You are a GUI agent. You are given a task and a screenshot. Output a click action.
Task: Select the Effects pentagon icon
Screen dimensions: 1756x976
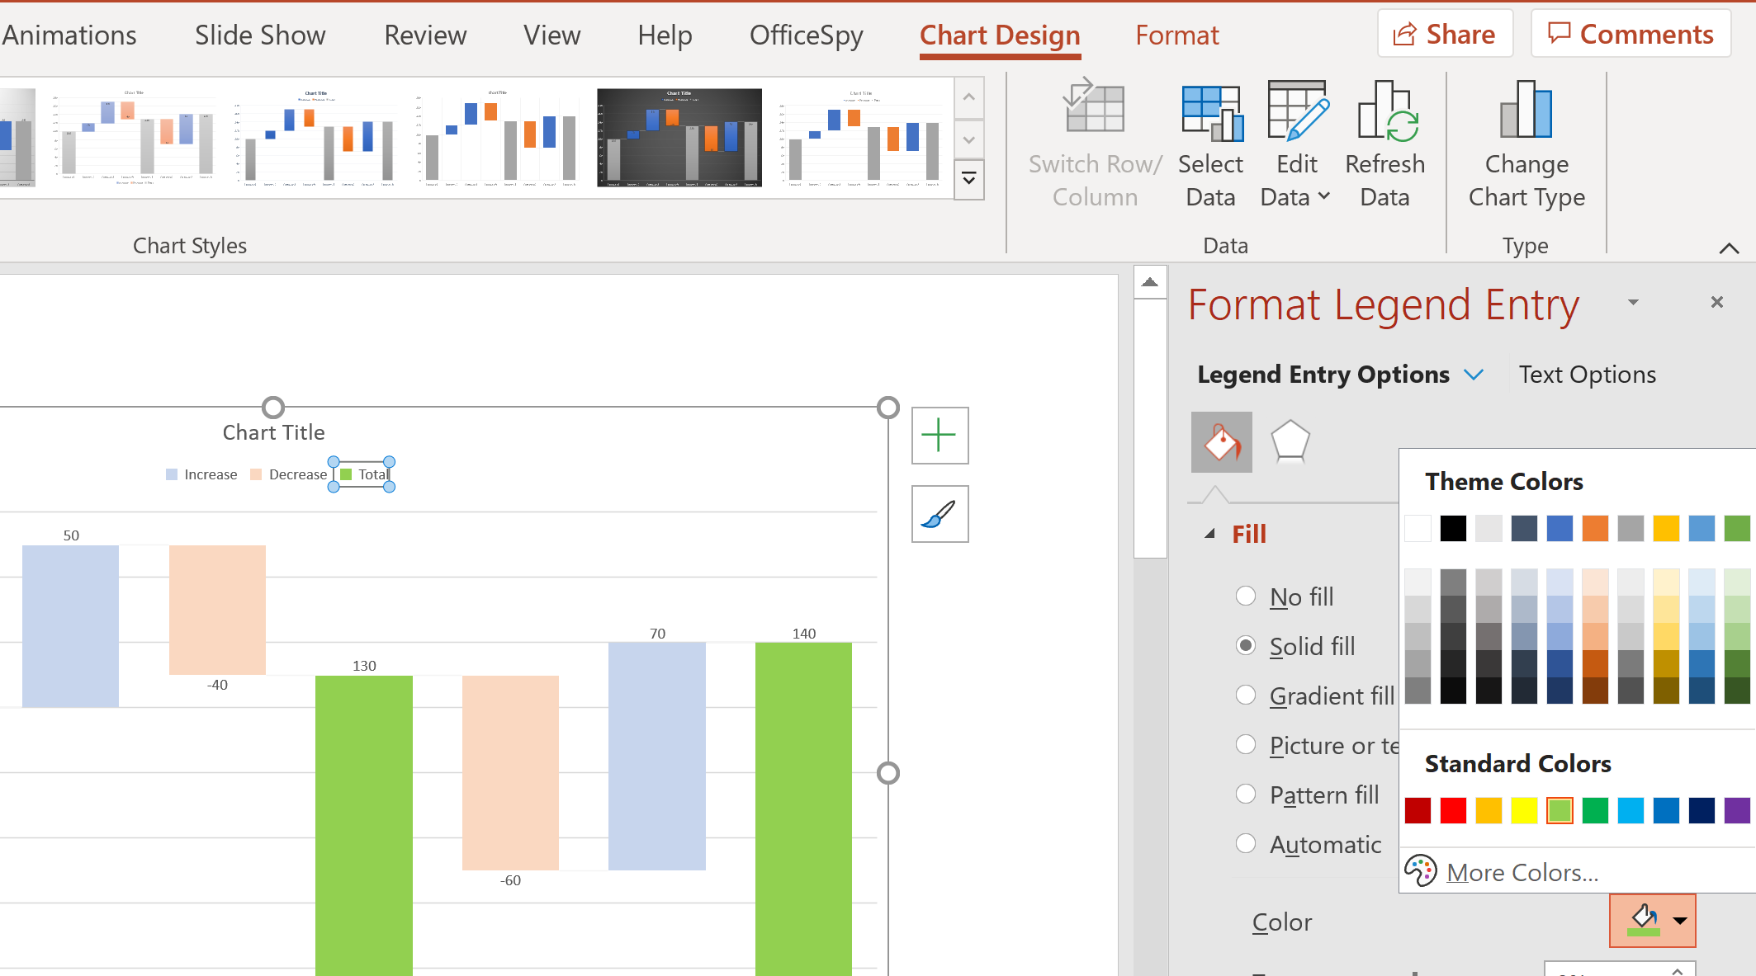click(1290, 441)
